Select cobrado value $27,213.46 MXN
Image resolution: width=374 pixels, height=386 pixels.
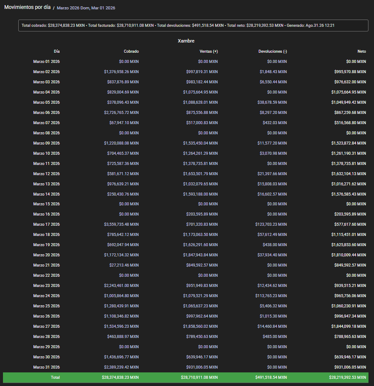[x=124, y=265]
